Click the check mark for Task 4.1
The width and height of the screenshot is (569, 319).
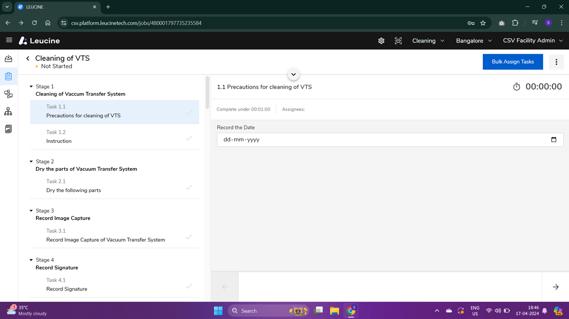(x=189, y=286)
